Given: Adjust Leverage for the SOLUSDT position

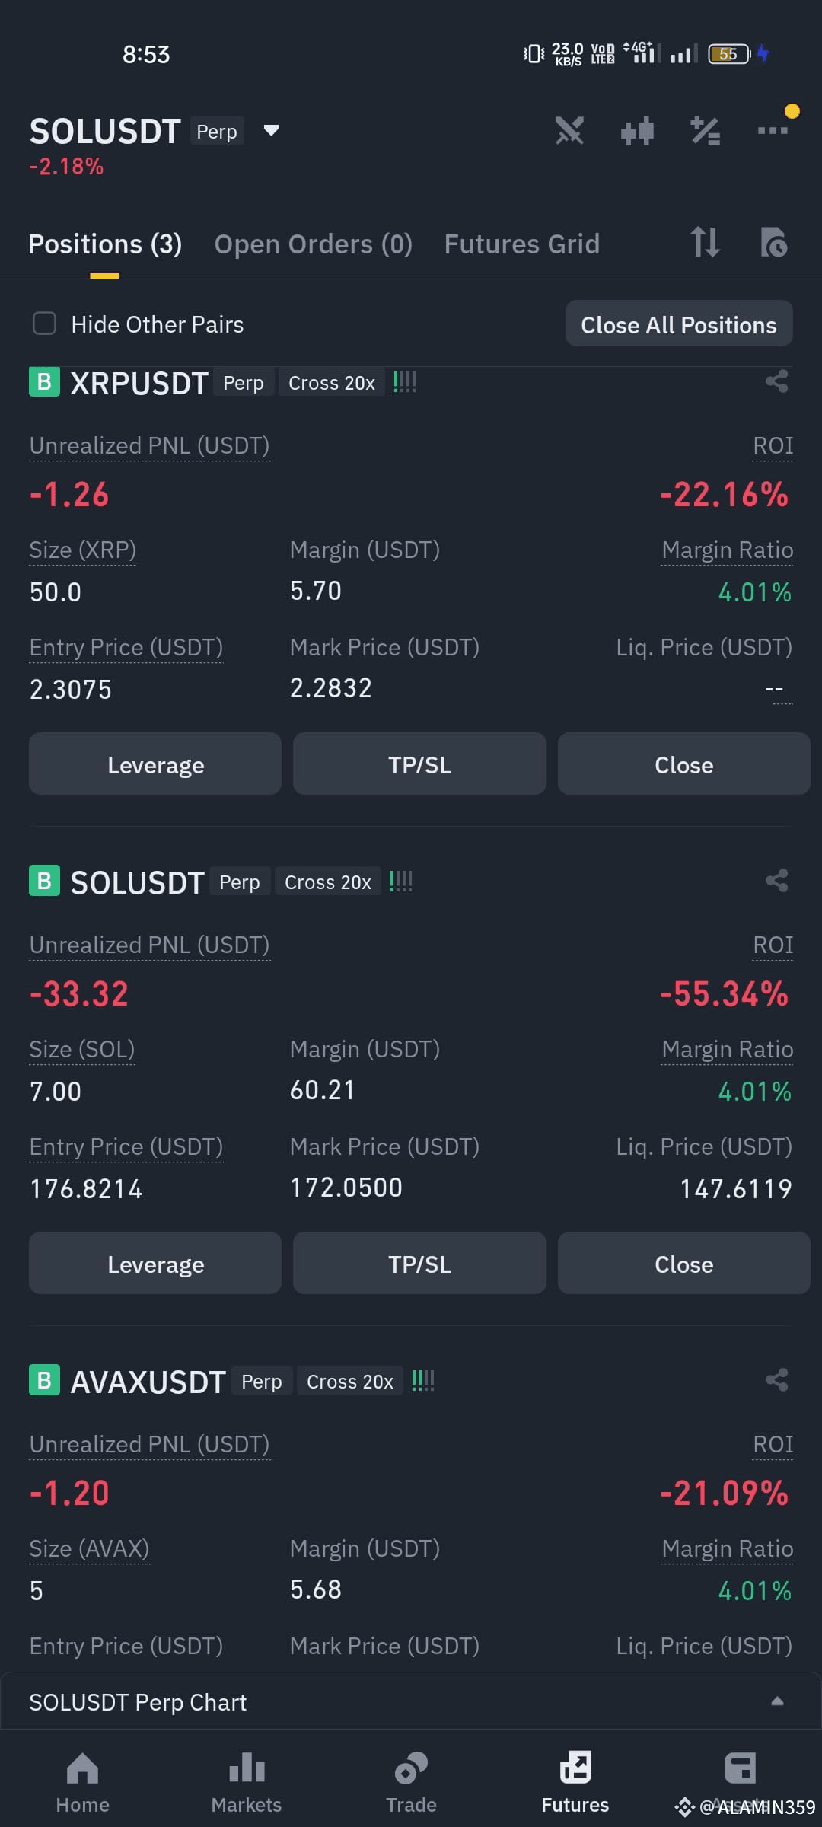Looking at the screenshot, I should [x=155, y=1264].
